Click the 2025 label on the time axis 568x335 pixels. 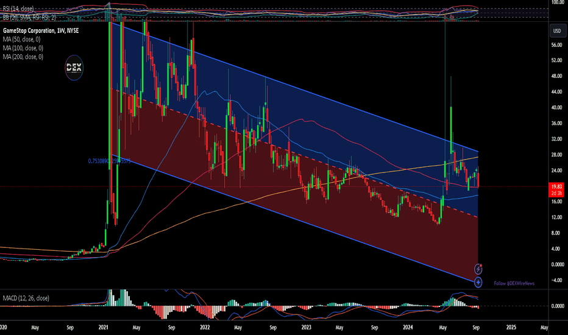[x=511, y=328]
